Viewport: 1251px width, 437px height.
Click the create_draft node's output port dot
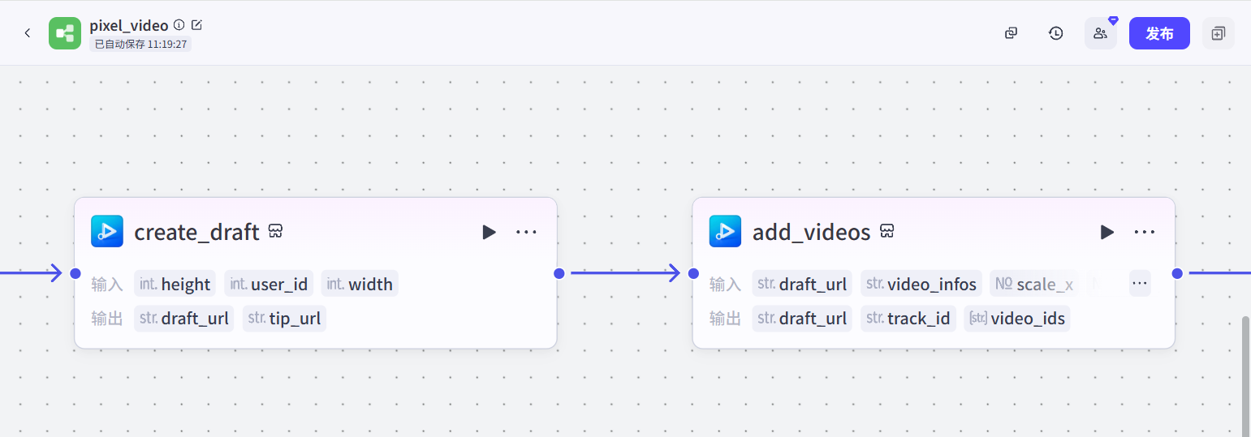coord(559,273)
